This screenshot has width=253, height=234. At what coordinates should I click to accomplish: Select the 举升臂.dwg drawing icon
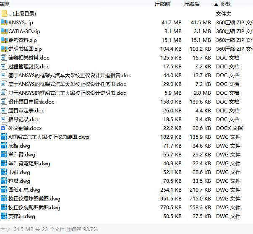click(x=4, y=154)
